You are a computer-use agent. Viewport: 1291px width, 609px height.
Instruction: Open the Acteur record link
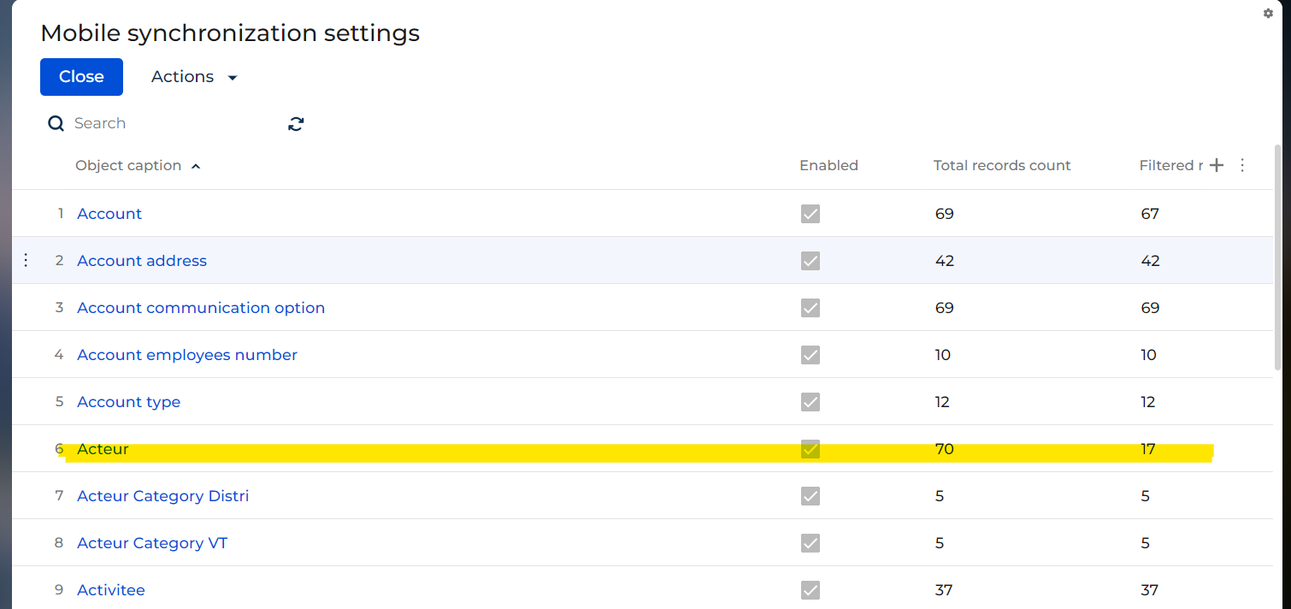pos(103,448)
